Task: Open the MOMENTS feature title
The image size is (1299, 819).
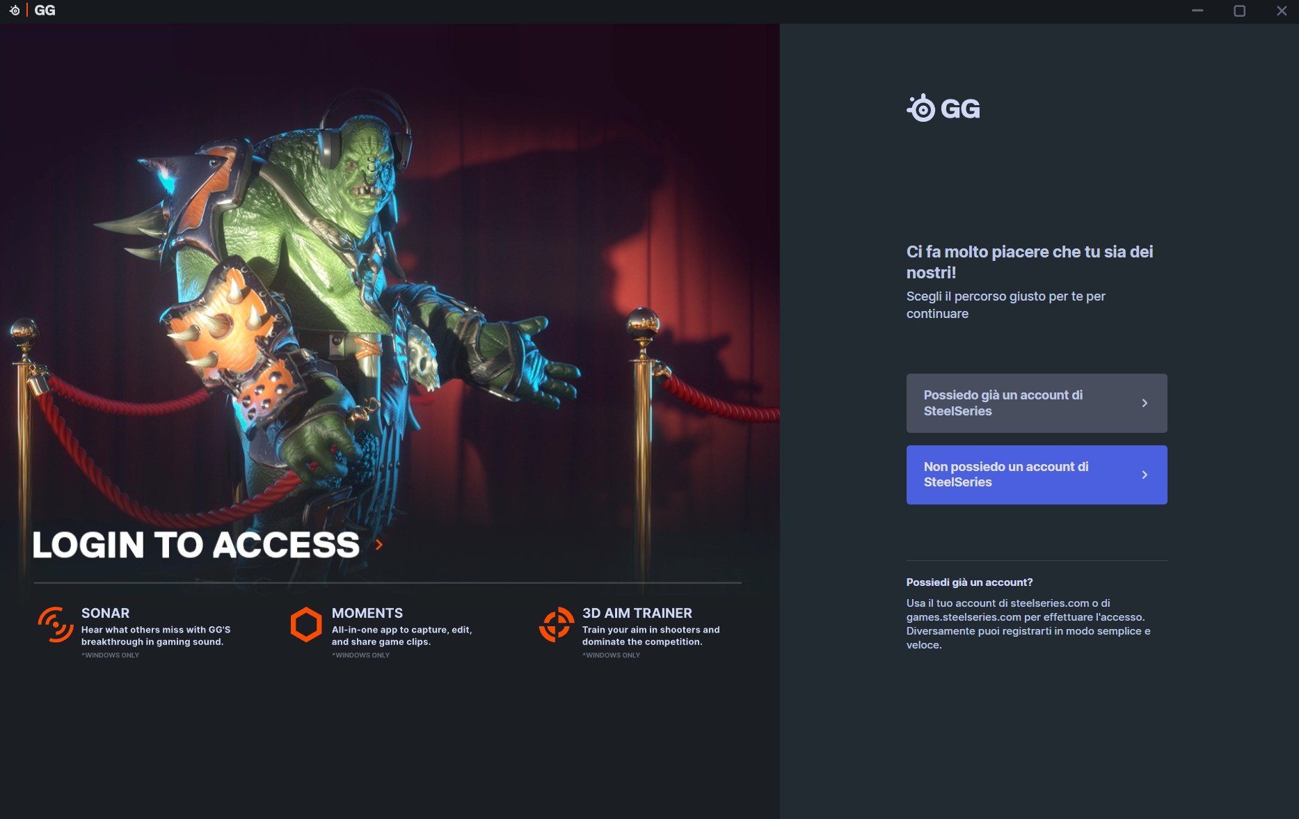Action: 367,613
